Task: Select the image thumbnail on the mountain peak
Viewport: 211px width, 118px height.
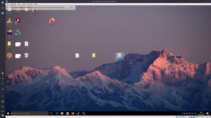Action: point(179,57)
